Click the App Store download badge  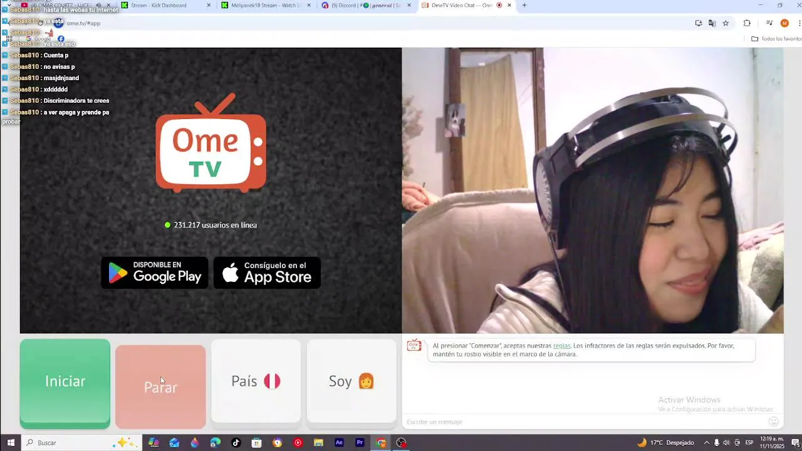[267, 272]
